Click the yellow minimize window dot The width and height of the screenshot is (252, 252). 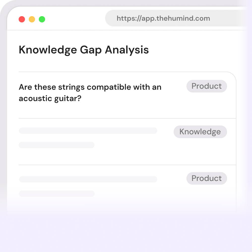coord(32,19)
